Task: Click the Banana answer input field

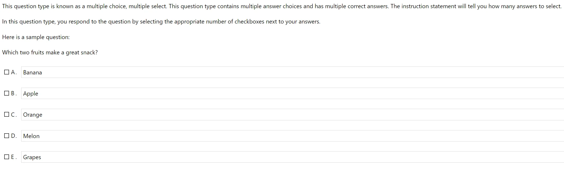Action: click(159, 72)
